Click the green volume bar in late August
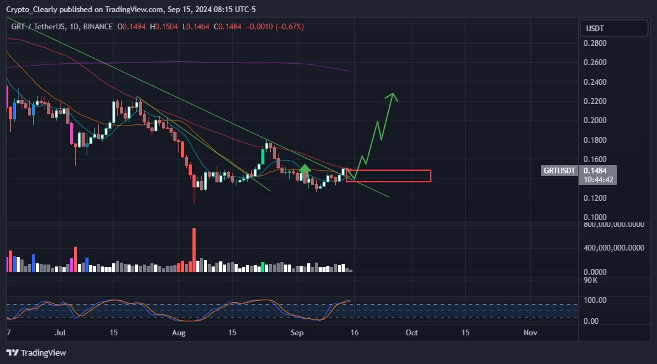 tap(263, 267)
